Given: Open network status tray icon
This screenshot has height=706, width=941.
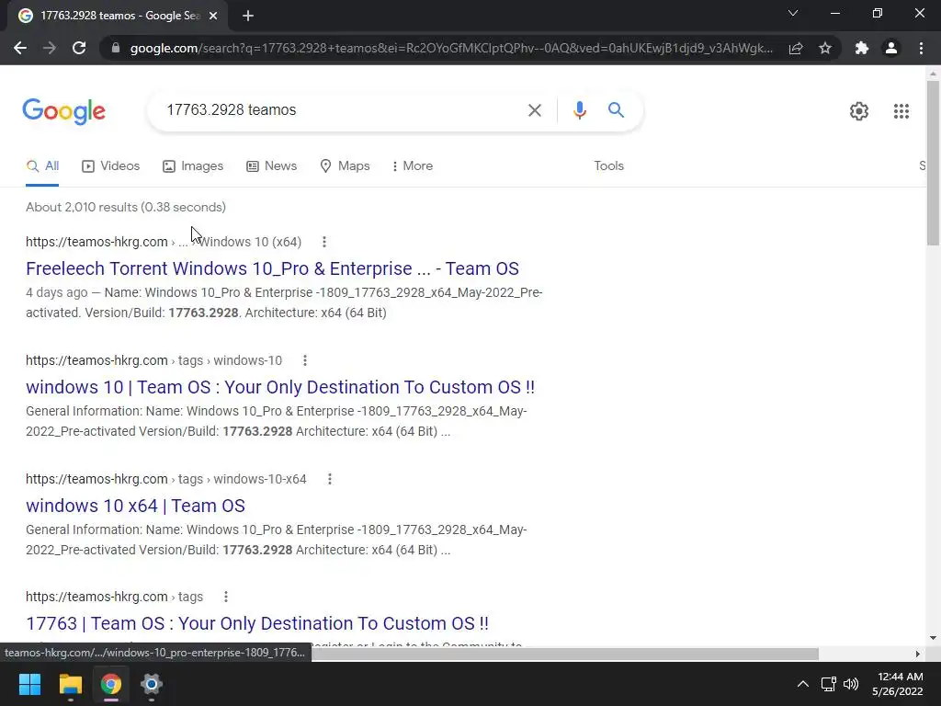Looking at the screenshot, I should coord(829,684).
